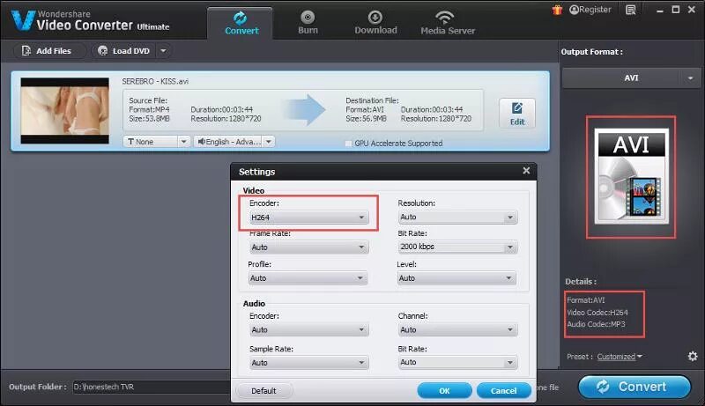This screenshot has width=705, height=406.
Task: Open the gift promotion icon
Action: tap(557, 10)
